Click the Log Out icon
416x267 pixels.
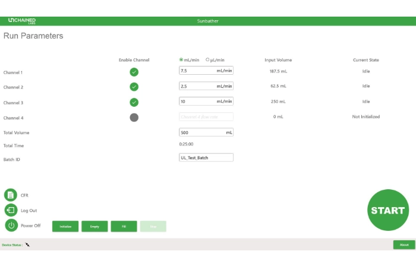pyautogui.click(x=11, y=210)
